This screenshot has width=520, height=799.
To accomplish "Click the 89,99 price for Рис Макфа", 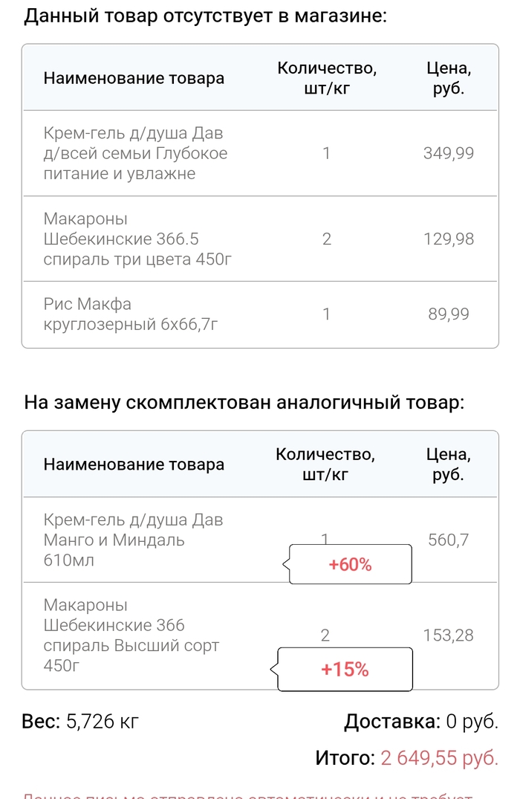I will 449,314.
